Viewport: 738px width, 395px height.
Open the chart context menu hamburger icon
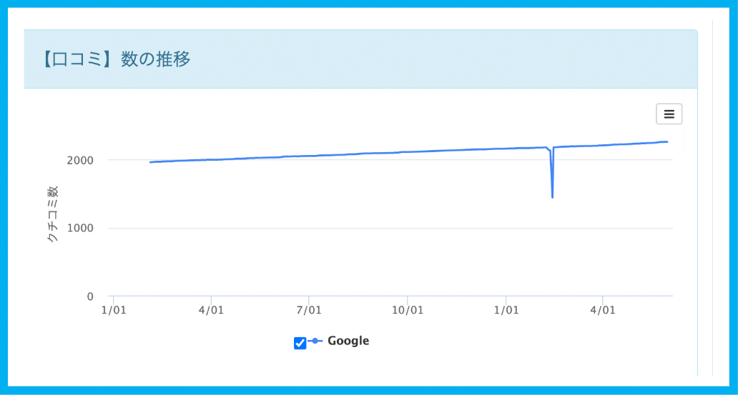coord(669,114)
